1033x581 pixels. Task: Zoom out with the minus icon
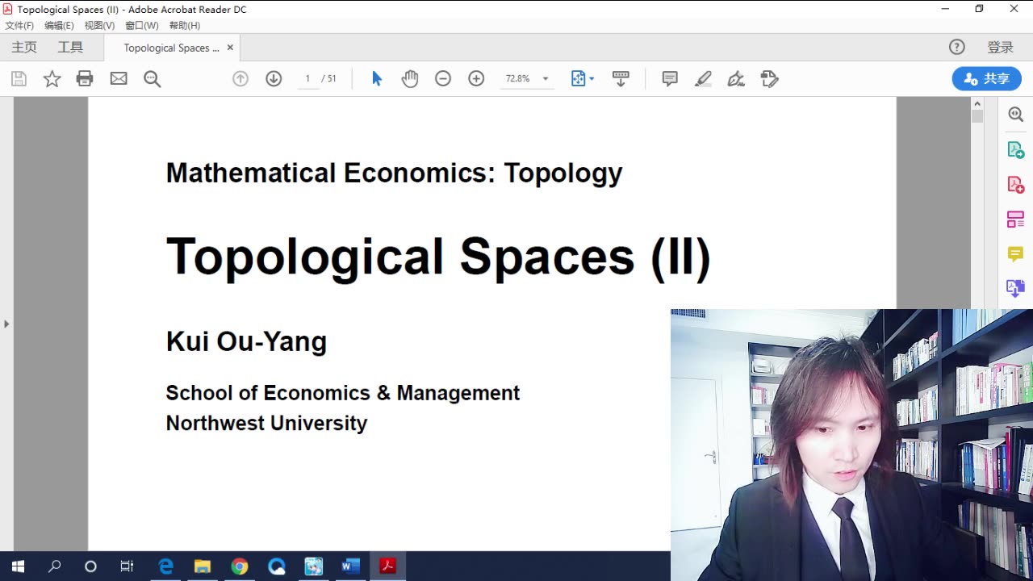pyautogui.click(x=443, y=78)
